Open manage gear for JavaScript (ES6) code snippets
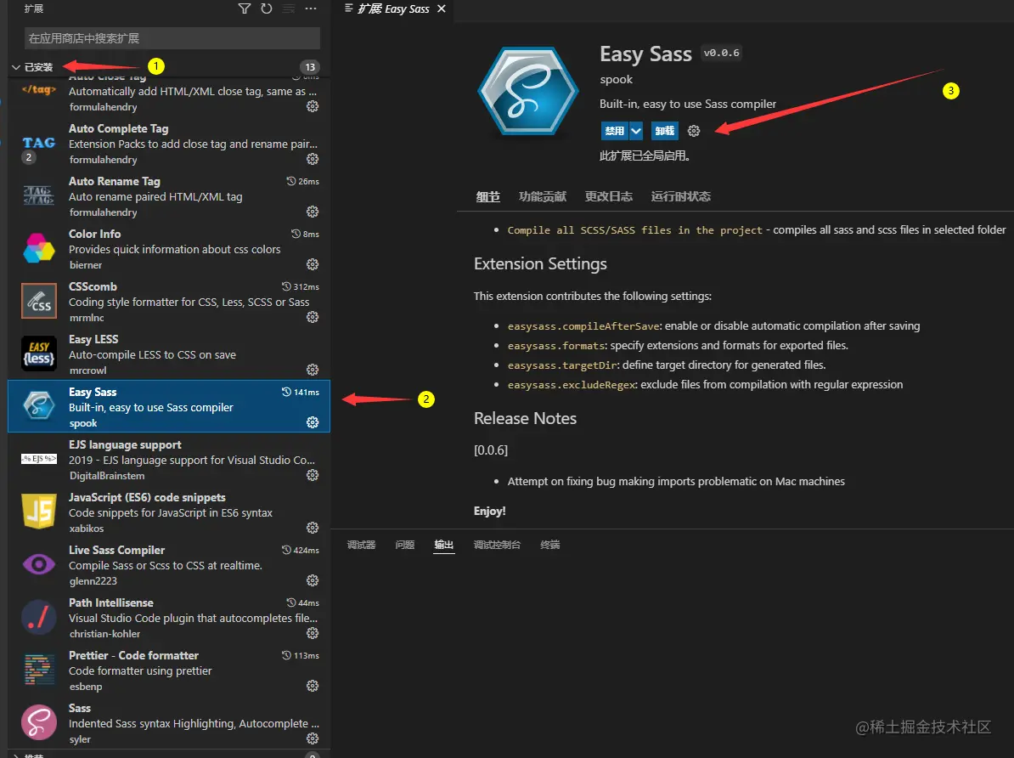This screenshot has width=1014, height=758. click(x=313, y=528)
